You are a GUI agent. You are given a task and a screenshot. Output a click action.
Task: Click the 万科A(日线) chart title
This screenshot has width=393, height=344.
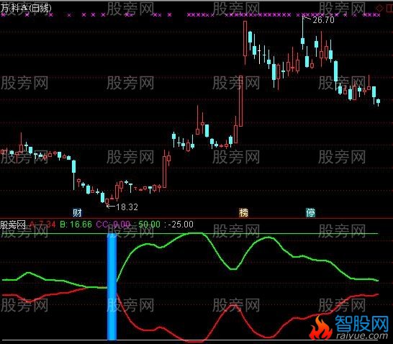click(26, 8)
